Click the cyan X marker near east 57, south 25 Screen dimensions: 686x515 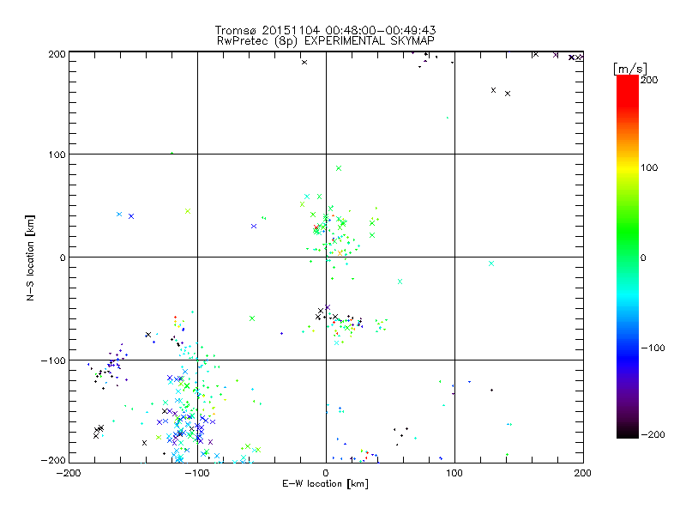(400, 282)
